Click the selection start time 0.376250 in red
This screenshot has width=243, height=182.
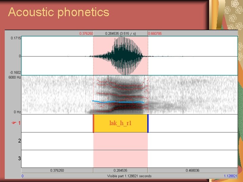click(86, 33)
